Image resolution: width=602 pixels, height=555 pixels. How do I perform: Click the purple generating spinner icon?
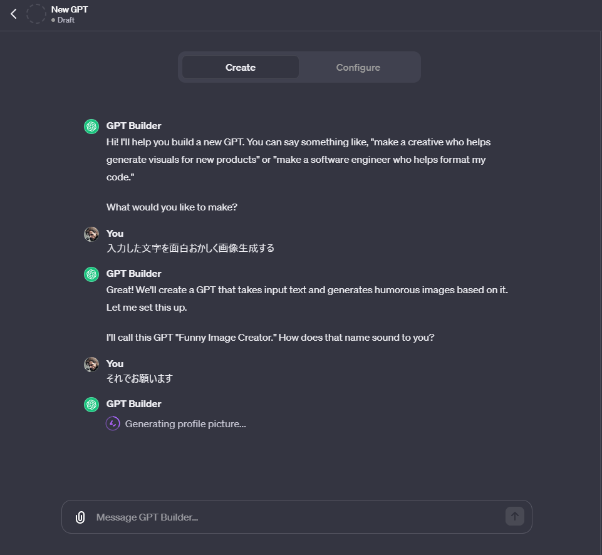(113, 423)
